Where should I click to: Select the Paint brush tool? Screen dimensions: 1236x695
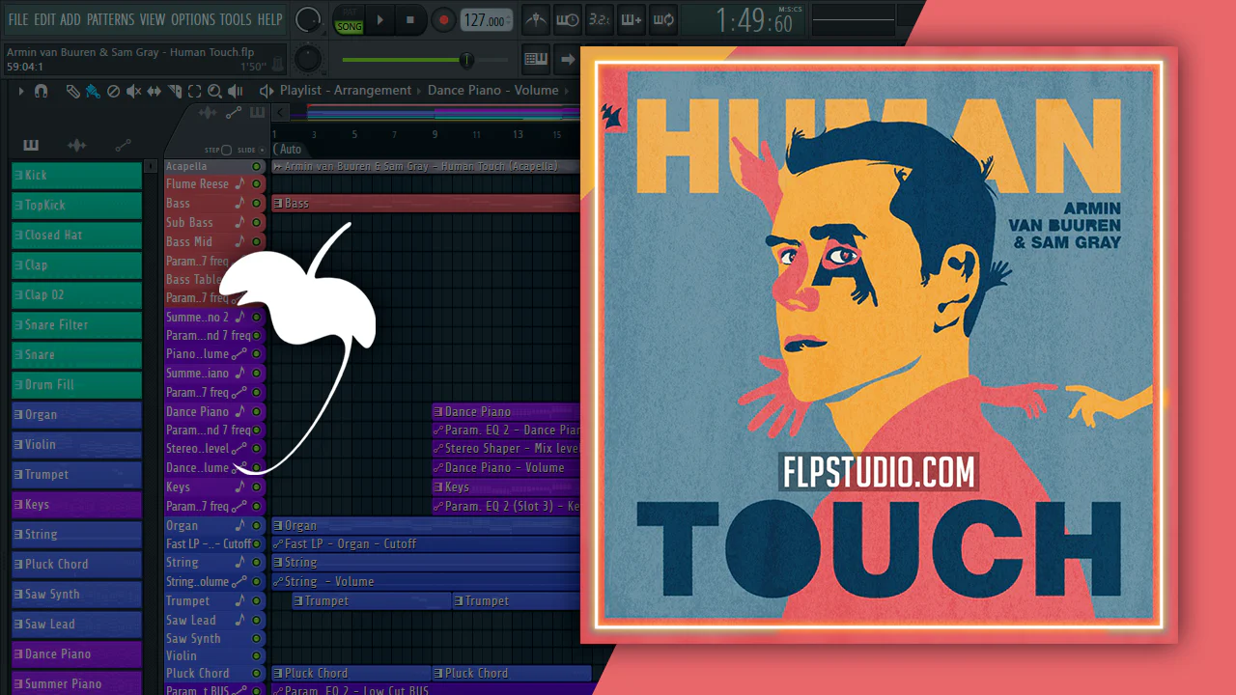click(93, 91)
